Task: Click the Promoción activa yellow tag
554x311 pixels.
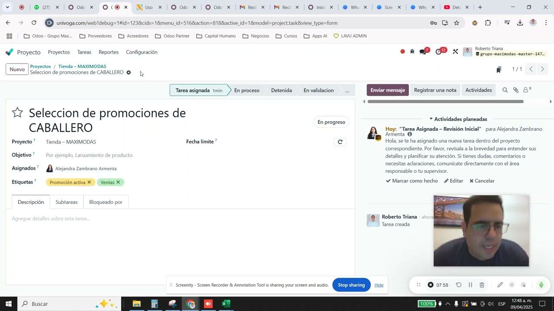Action: (x=68, y=182)
